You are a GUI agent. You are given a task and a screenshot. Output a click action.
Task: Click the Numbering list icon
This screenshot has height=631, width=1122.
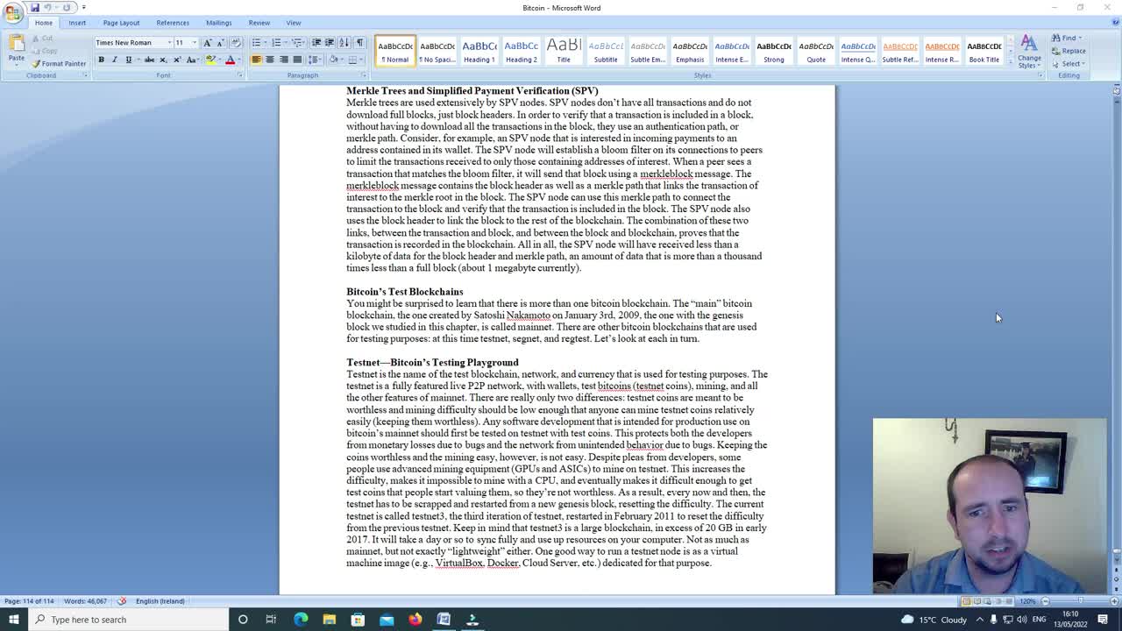pyautogui.click(x=276, y=42)
